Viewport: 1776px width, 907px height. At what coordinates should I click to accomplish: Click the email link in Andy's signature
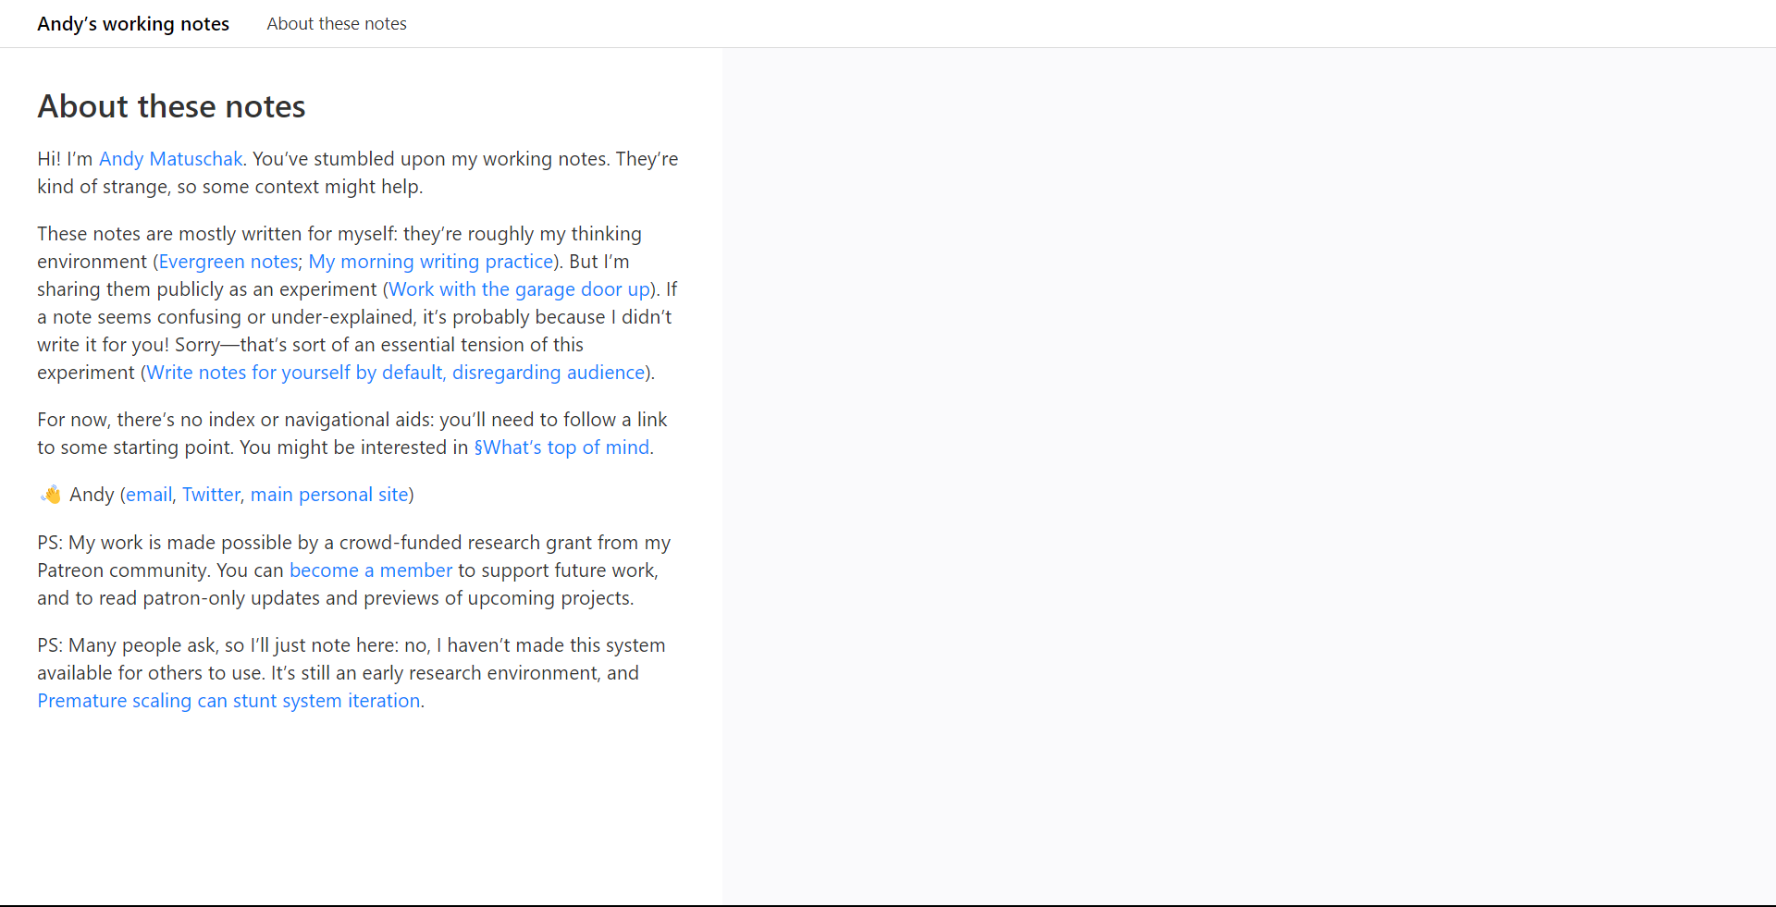[x=149, y=495]
